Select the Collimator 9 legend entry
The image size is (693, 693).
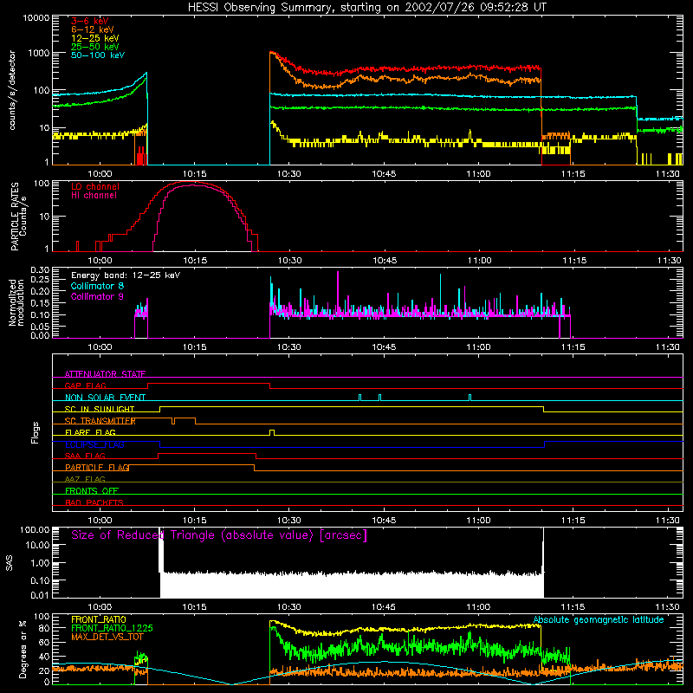[97, 296]
